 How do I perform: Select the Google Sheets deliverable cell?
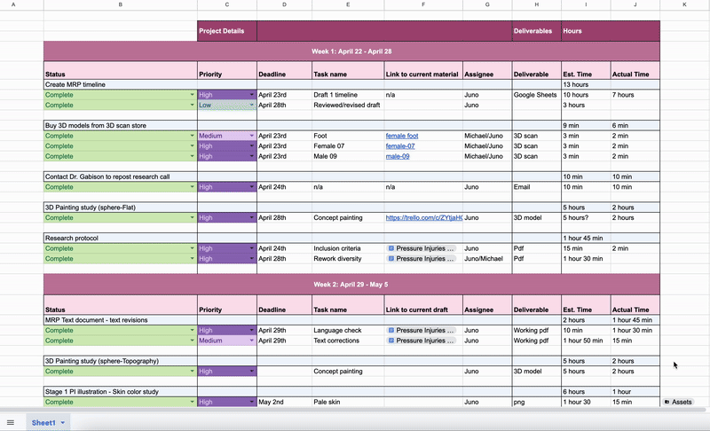coord(537,95)
